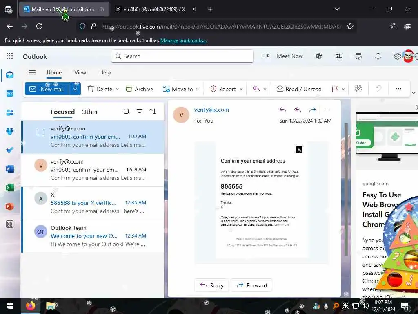Select the Focused inbox tab
418x314 pixels.
pos(62,112)
